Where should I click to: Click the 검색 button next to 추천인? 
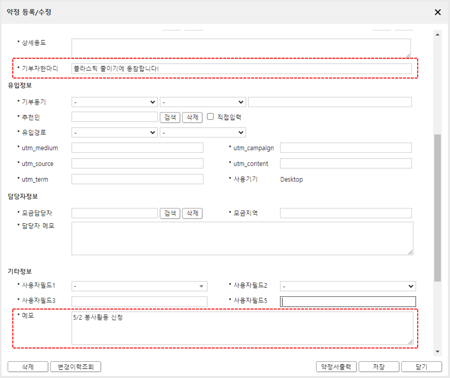170,117
